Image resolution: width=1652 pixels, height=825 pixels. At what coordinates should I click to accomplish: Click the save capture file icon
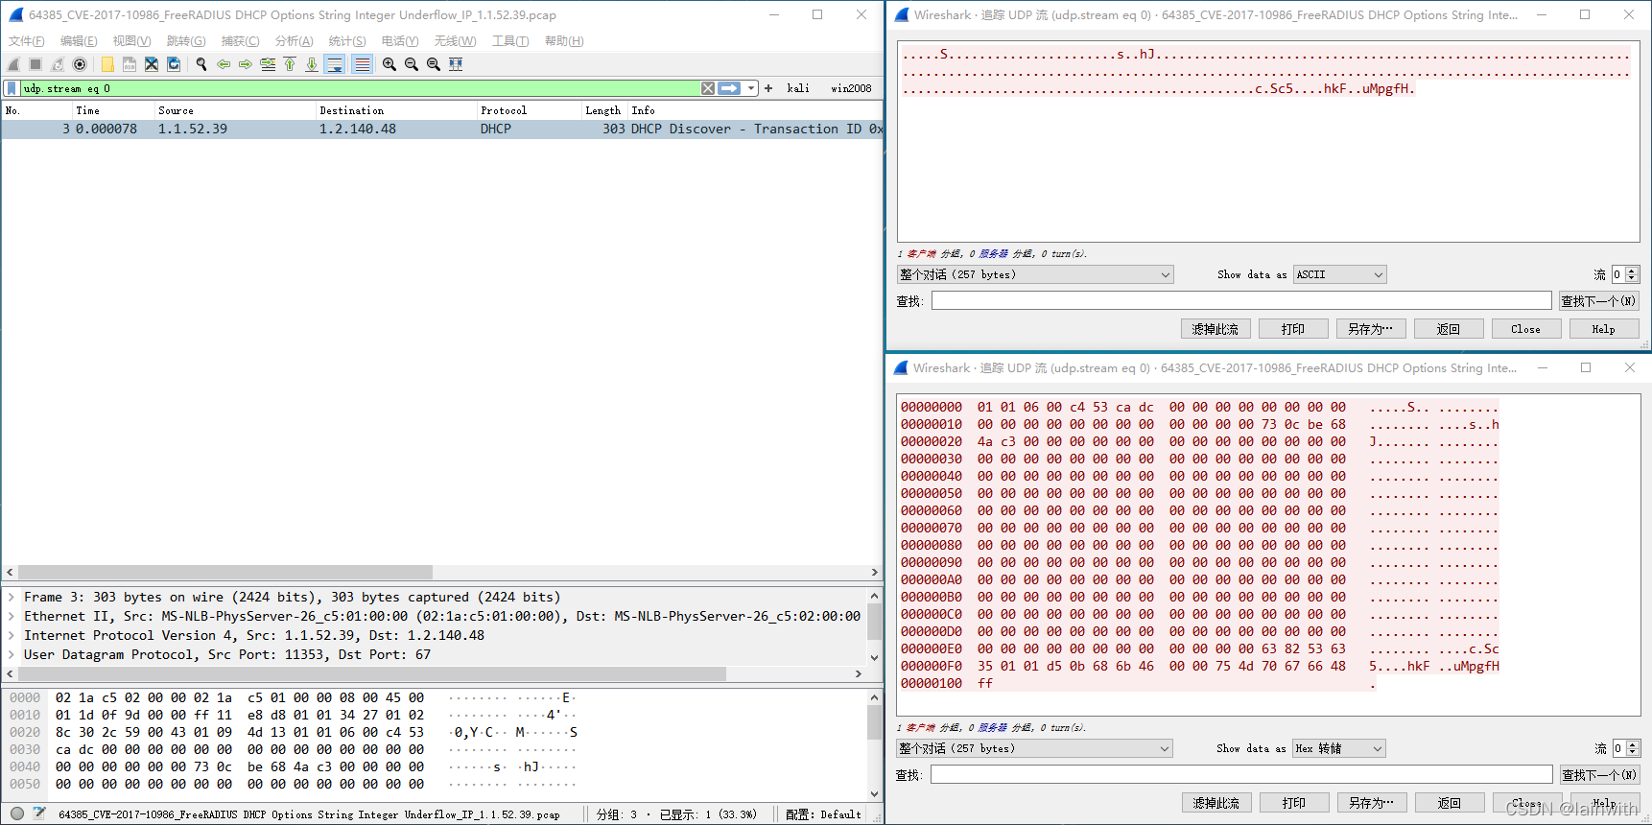point(130,64)
